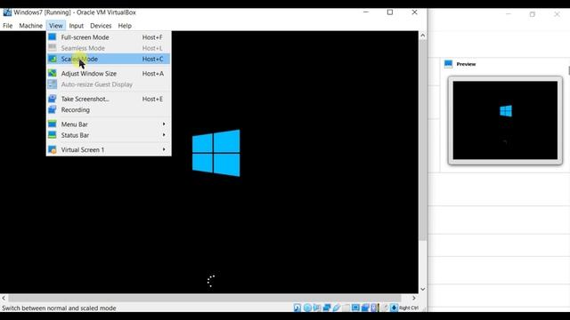The height and width of the screenshot is (320, 570).
Task: Click the Full-screen Mode menu icon
Action: point(53,37)
